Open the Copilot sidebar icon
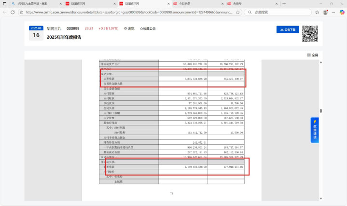 tap(342, 13)
